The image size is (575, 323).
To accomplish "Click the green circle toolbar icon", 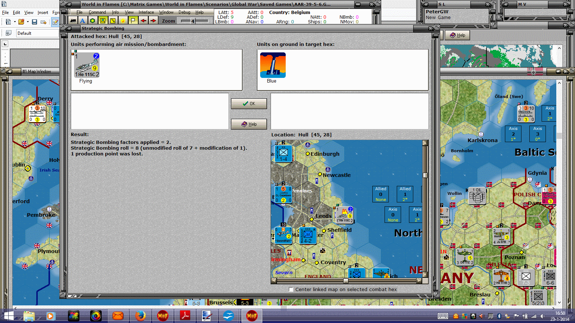I will pyautogui.click(x=92, y=20).
